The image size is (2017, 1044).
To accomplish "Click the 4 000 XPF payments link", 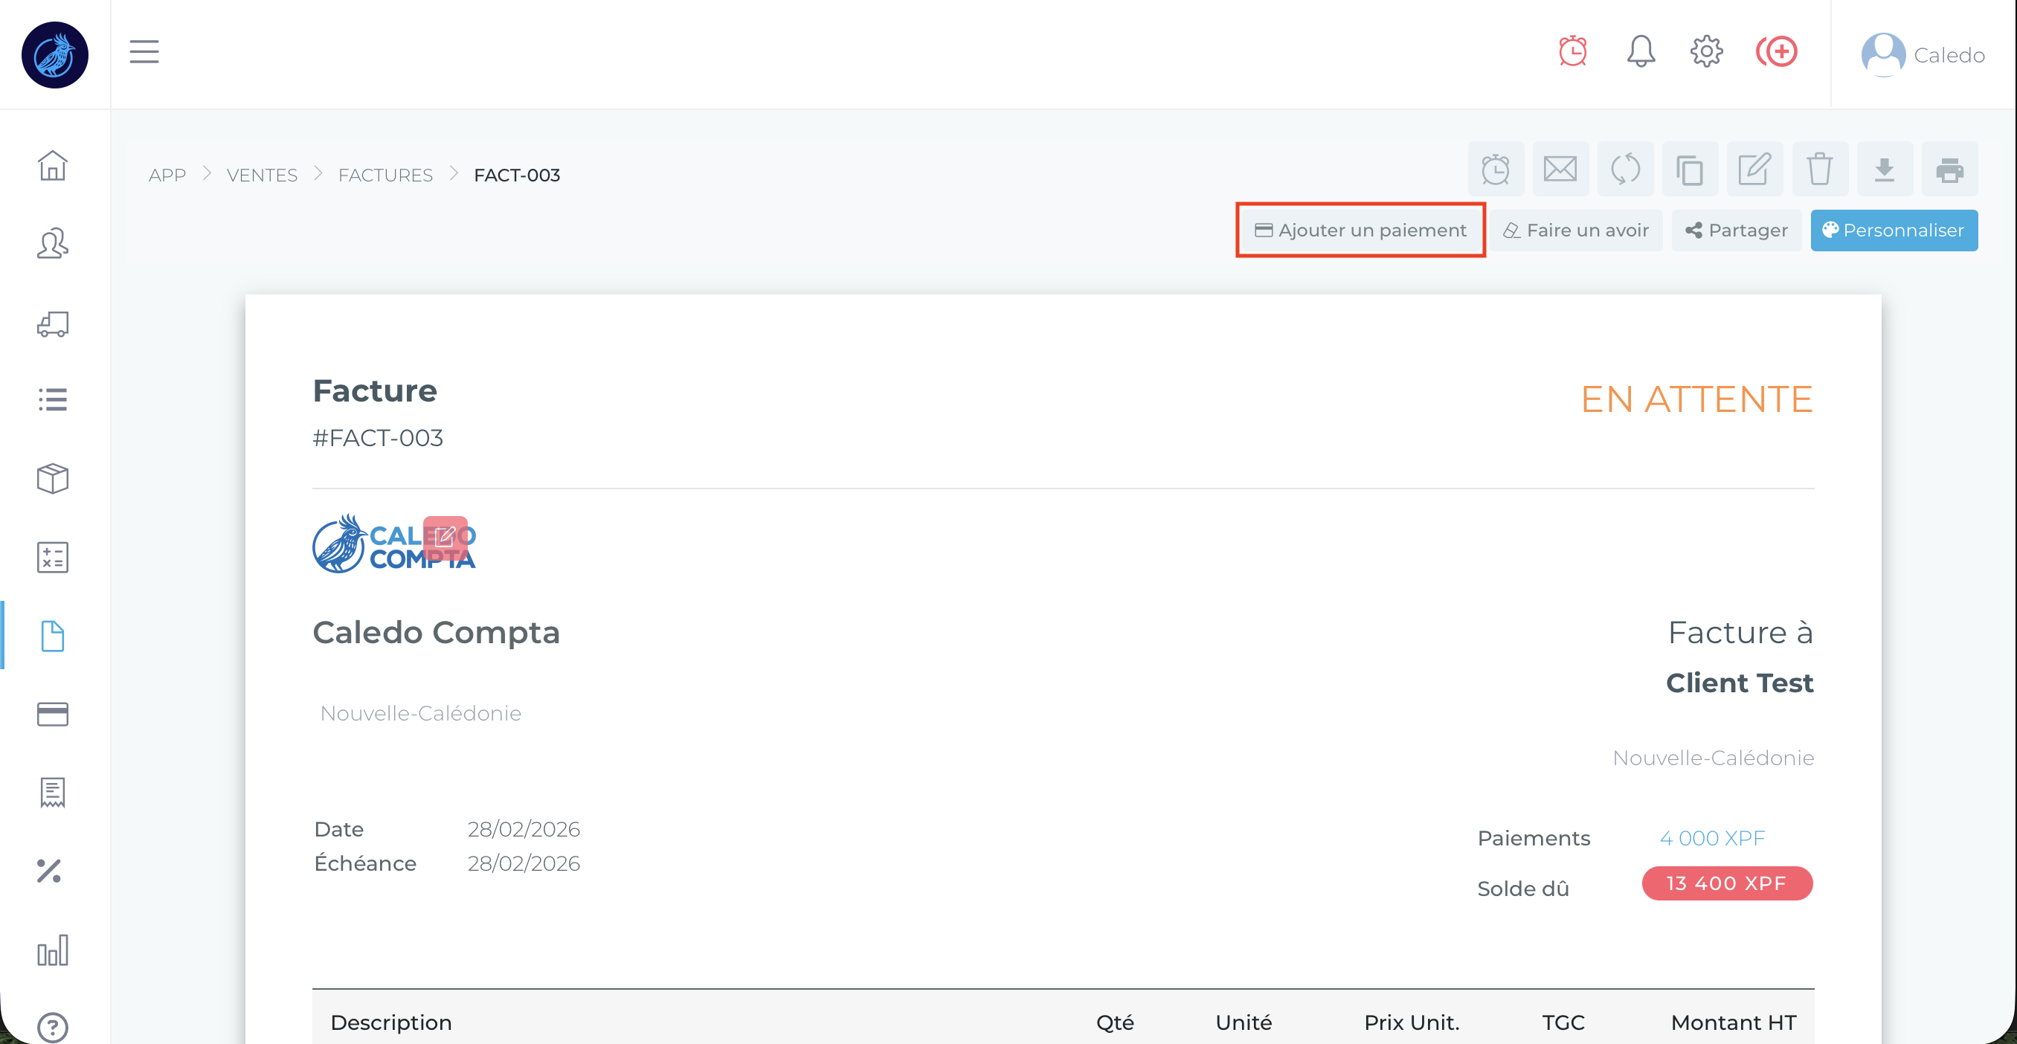I will (1711, 838).
